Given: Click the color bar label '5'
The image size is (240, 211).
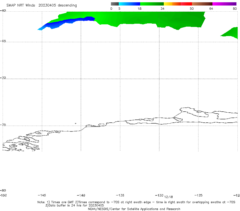Looking at the screenshot, I should point(119,8).
